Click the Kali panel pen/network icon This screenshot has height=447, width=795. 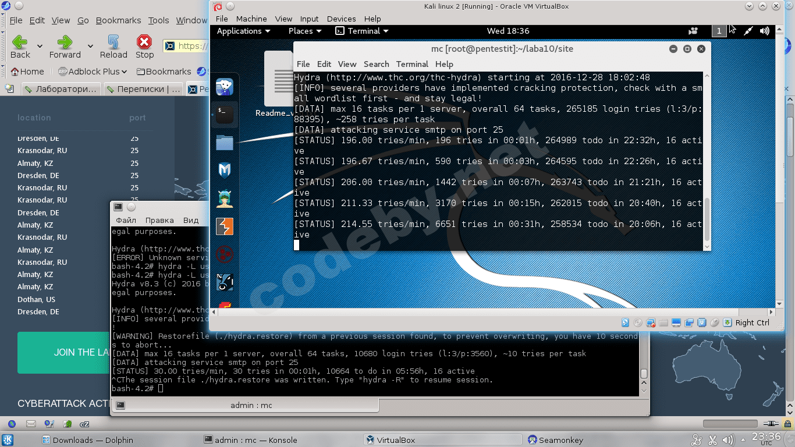tap(749, 31)
